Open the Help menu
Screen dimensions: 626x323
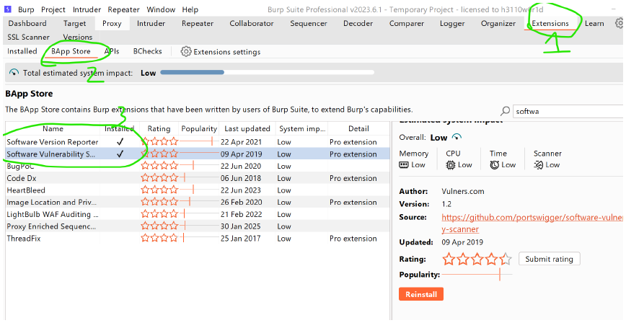point(190,9)
